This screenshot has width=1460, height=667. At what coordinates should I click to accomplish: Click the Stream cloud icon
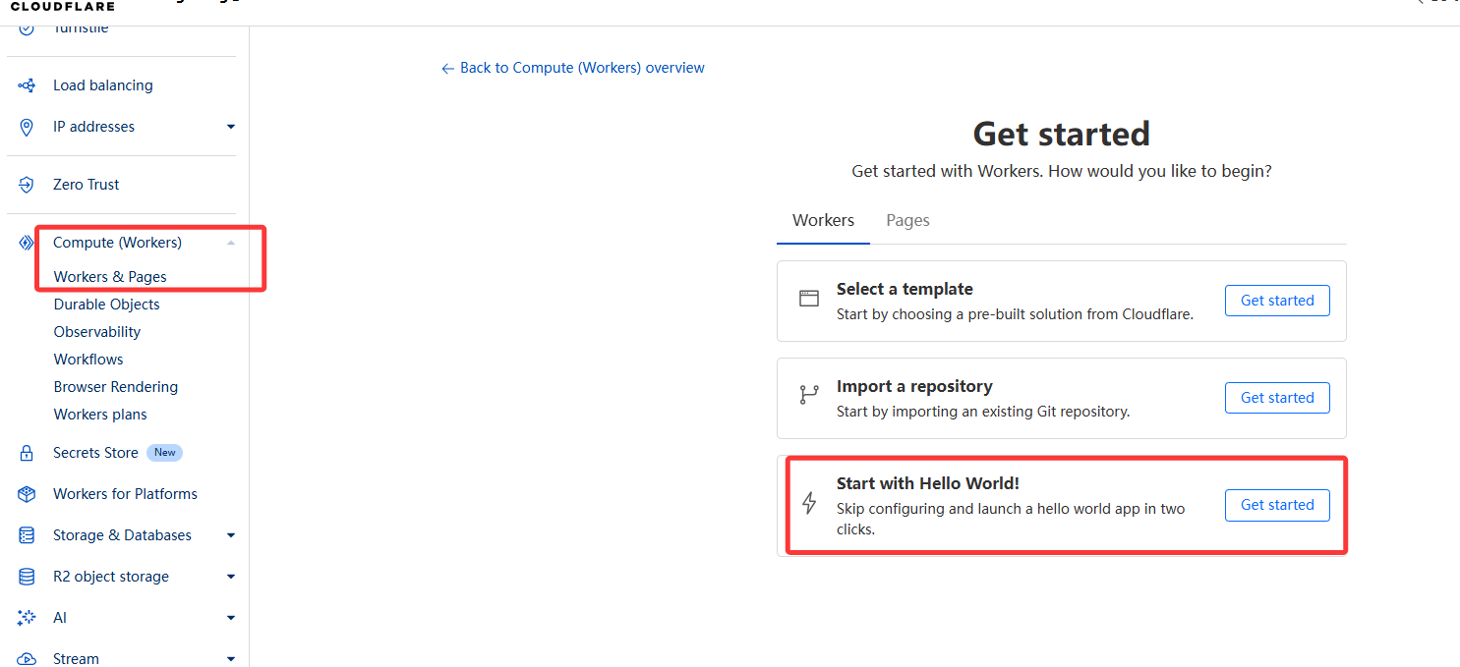click(x=27, y=659)
